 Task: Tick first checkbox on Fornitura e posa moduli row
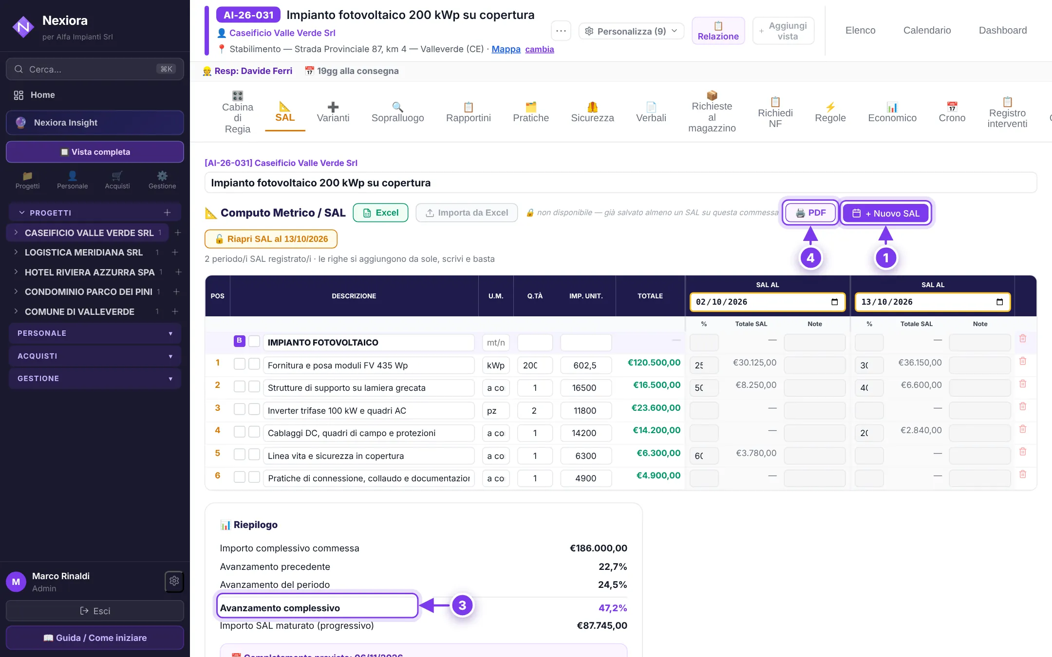pos(239,364)
